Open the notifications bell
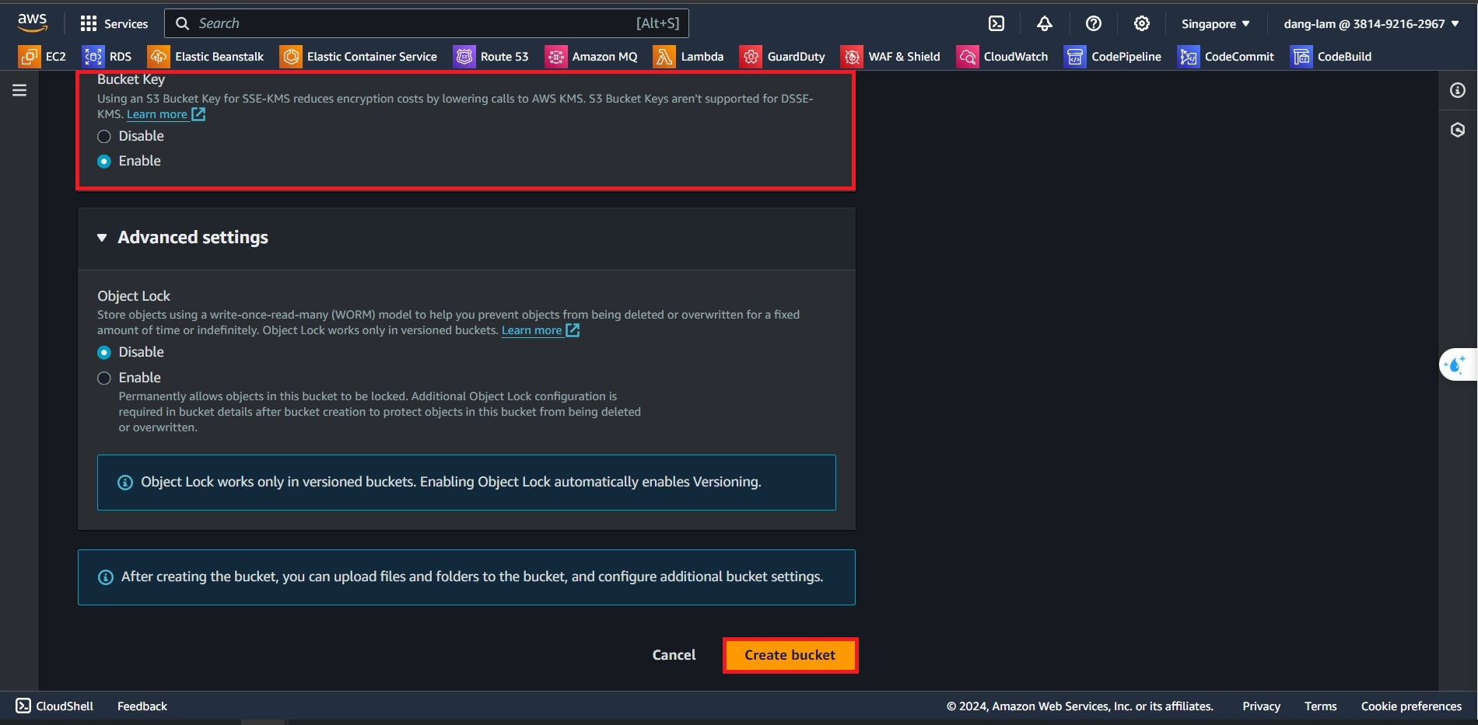Viewport: 1478px width, 725px height. point(1044,23)
